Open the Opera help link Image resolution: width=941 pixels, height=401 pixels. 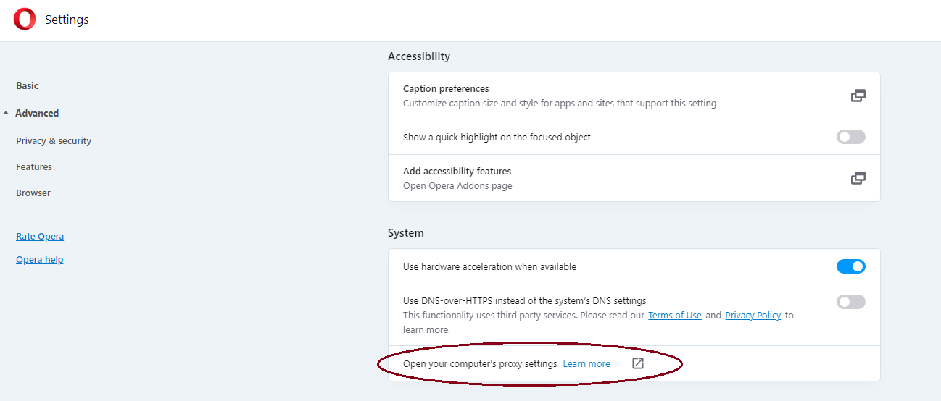[40, 260]
